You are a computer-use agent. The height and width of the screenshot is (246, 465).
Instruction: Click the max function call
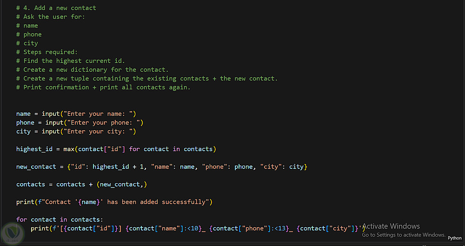click(x=69, y=149)
